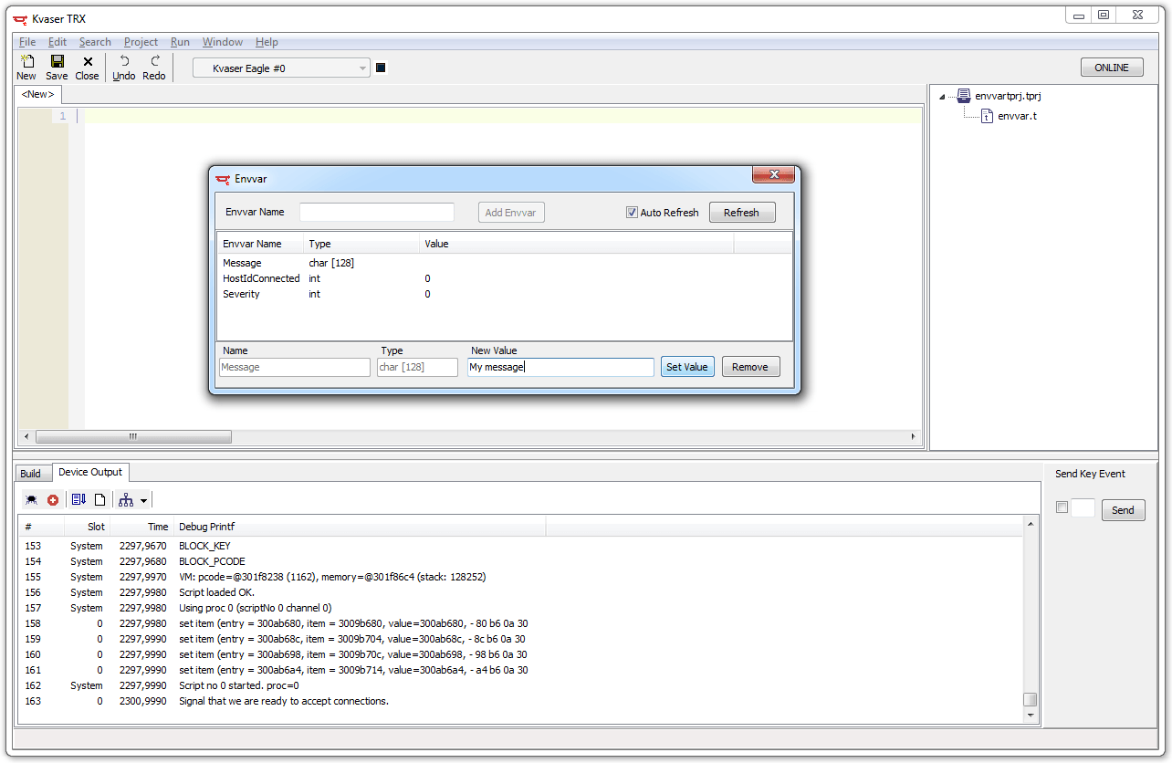Screen dimensions: 1172x763
Task: Select the <New> editor tab
Action: click(38, 94)
